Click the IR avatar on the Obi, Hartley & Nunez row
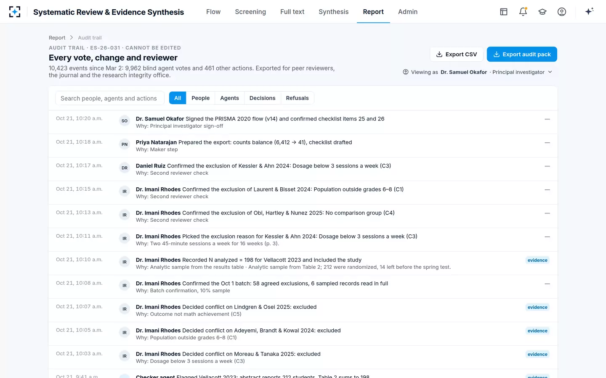The width and height of the screenshot is (606, 378). tap(125, 215)
